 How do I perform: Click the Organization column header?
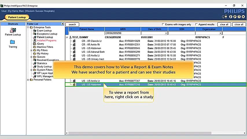pyautogui.click(x=209, y=29)
